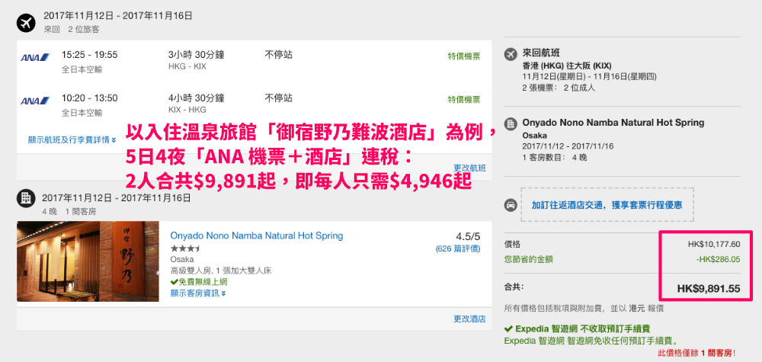This screenshot has height=362, width=762.
Task: Open the Onyado Nono hotel photo thumbnail
Action: click(x=88, y=261)
